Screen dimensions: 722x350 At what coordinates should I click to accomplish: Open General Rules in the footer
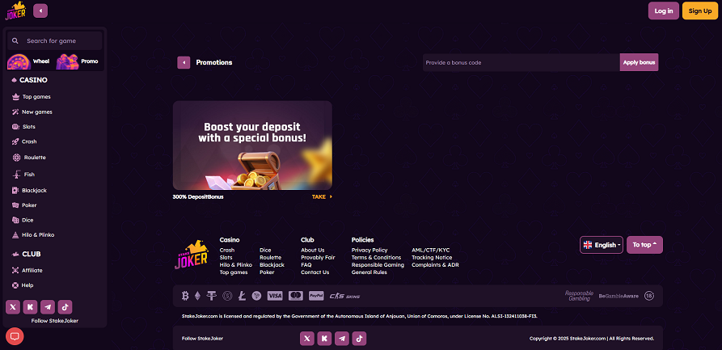point(369,272)
